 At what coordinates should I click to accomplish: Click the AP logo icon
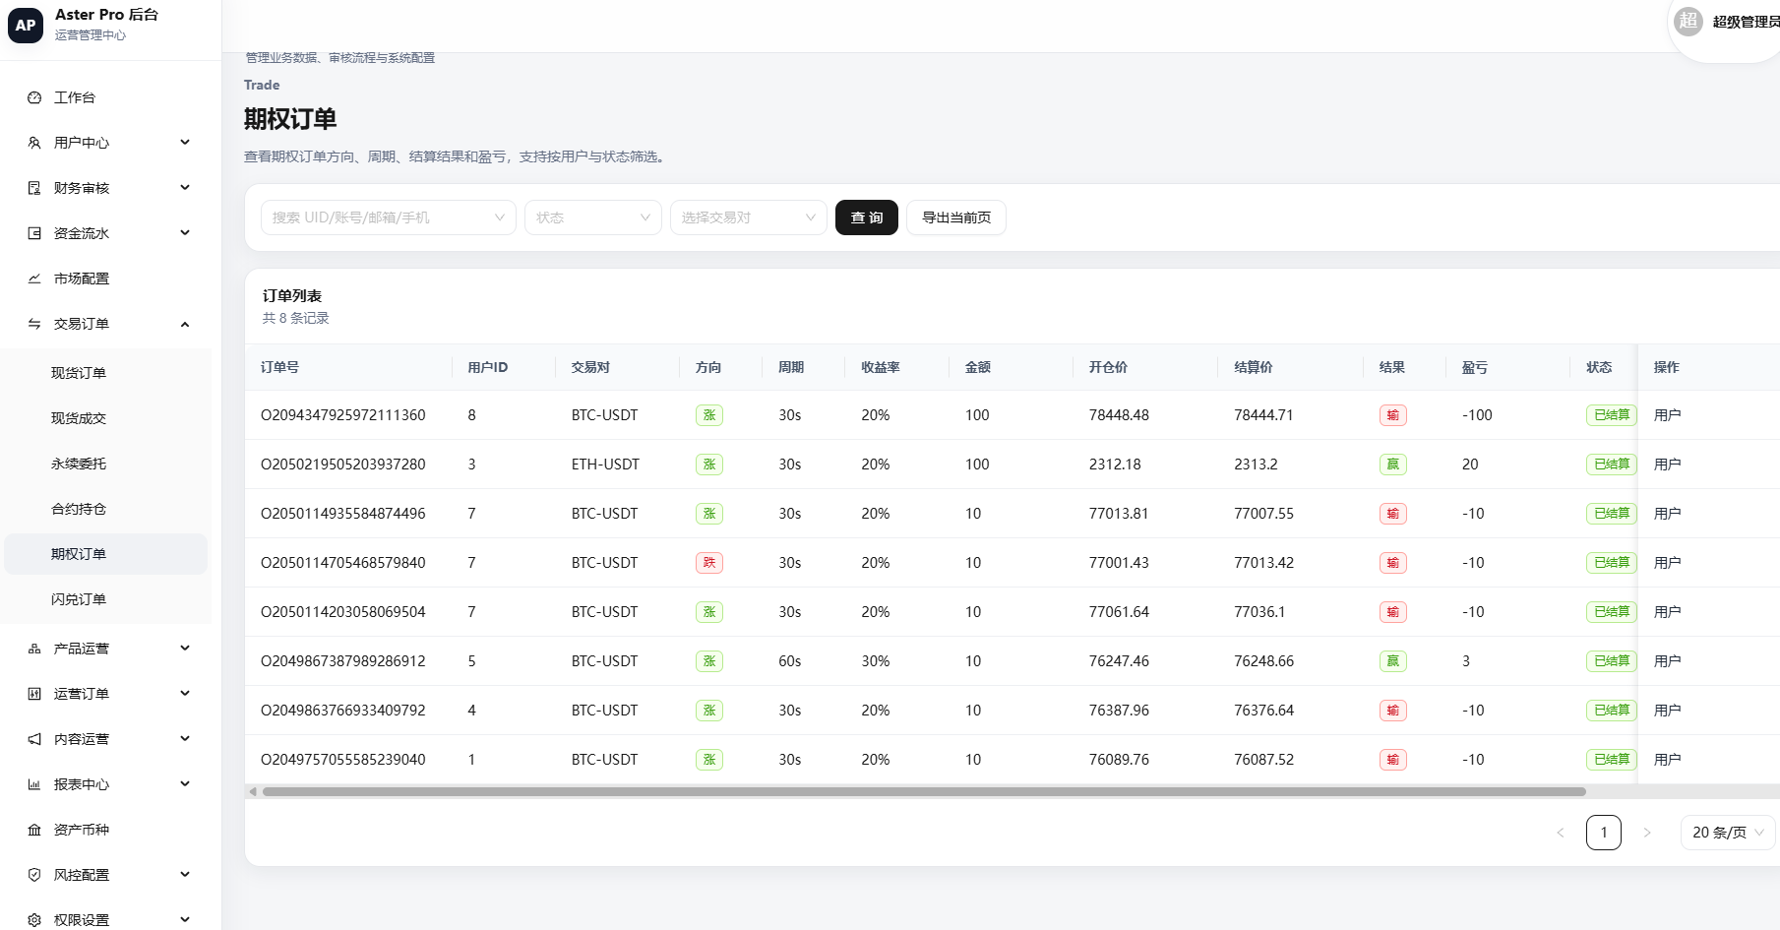tap(26, 25)
